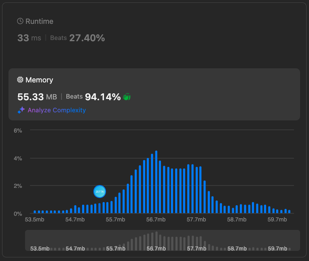
Task: Click the 33 ms runtime value
Action: click(x=29, y=38)
